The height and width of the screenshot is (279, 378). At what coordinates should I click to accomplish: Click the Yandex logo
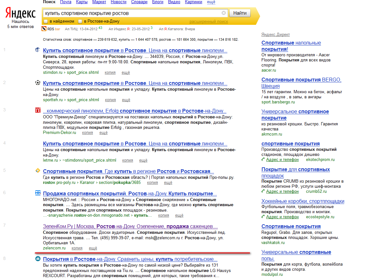pyautogui.click(x=20, y=13)
